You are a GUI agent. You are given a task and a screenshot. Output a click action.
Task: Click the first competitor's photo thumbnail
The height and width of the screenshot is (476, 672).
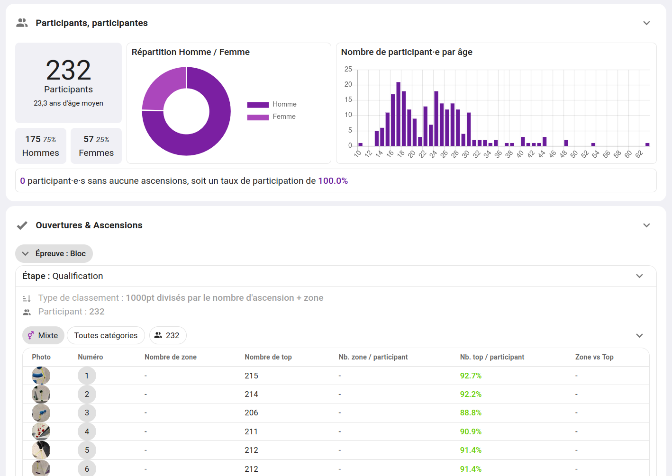tap(41, 375)
